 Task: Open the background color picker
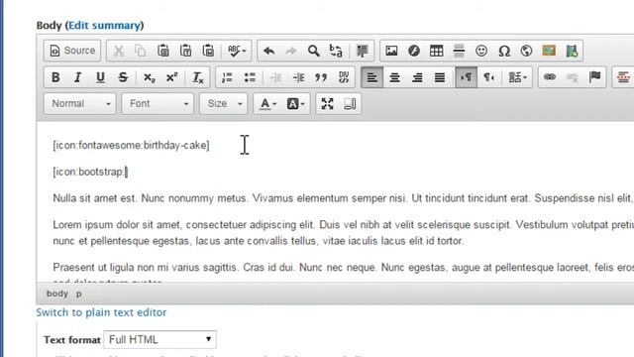click(x=296, y=104)
